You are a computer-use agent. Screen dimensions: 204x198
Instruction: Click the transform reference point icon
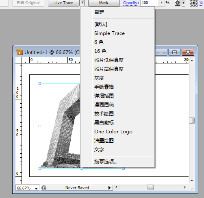coord(193,3)
